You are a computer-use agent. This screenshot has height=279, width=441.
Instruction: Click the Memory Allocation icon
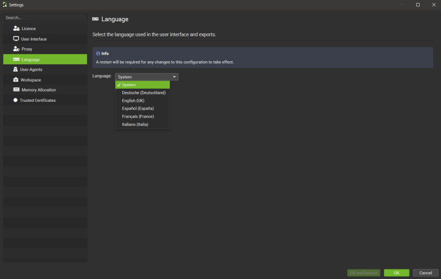[17, 90]
